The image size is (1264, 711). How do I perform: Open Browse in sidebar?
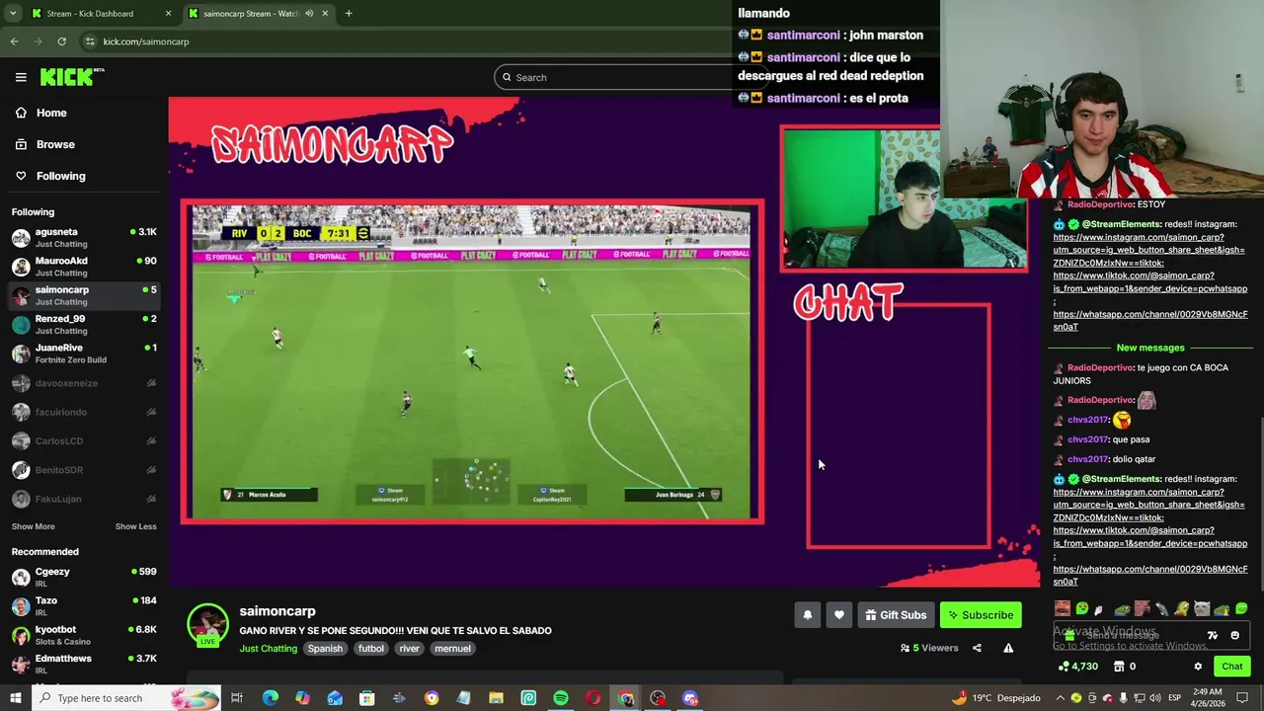click(55, 144)
